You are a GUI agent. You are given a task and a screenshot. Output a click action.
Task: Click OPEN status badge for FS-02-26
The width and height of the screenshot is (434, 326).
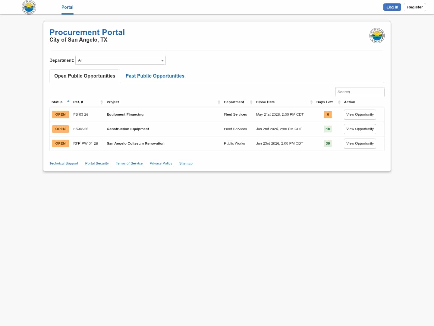pyautogui.click(x=60, y=129)
